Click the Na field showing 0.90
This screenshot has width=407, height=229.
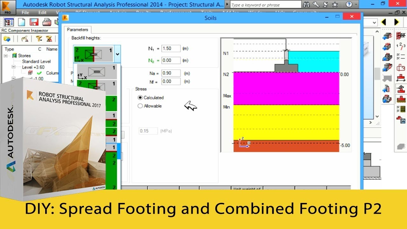(171, 73)
